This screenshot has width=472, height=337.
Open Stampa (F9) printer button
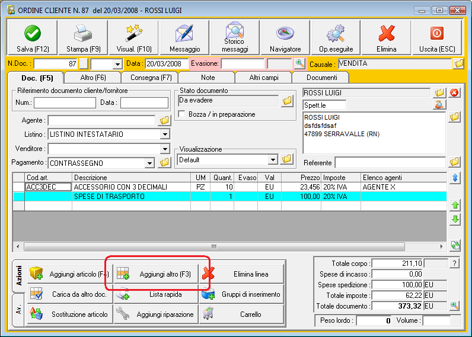tap(83, 38)
